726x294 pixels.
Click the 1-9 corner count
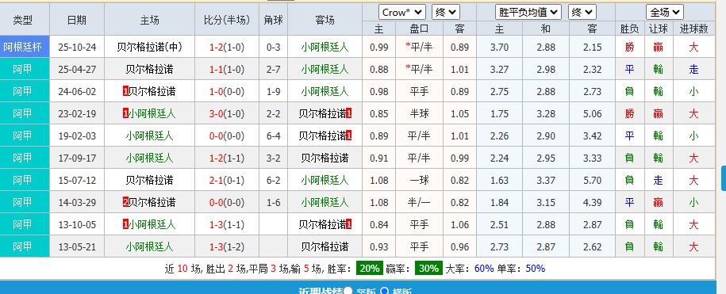click(x=274, y=92)
